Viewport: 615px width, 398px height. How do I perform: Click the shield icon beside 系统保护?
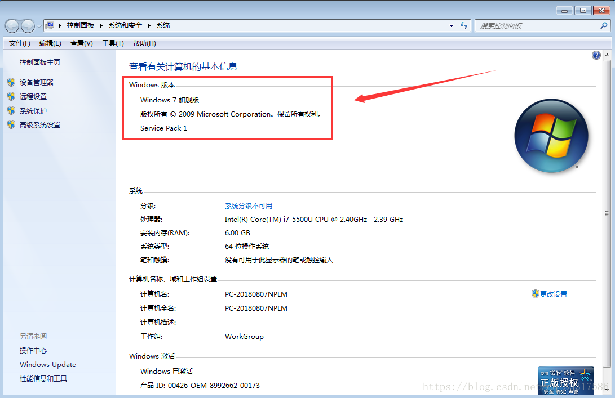(x=11, y=110)
